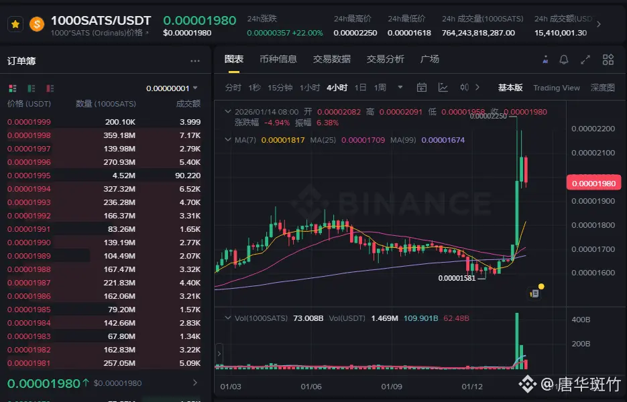Click the MA(25) value 0.00001709
The image size is (627, 402).
363,140
